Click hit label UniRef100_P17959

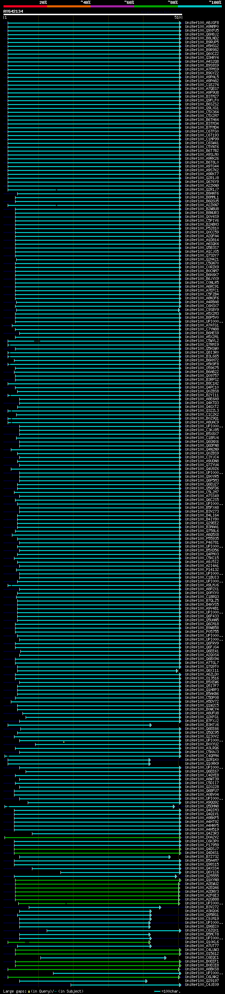pos(201,845)
